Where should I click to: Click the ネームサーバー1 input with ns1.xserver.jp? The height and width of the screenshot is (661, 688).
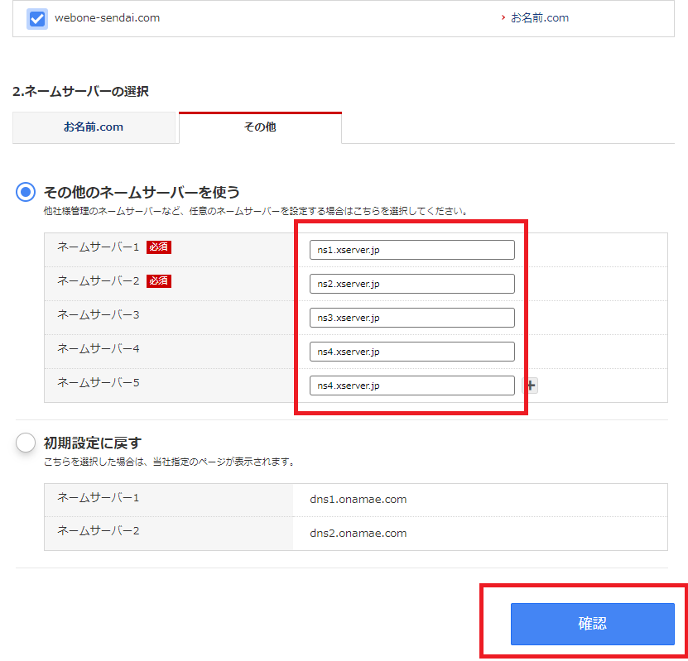411,250
